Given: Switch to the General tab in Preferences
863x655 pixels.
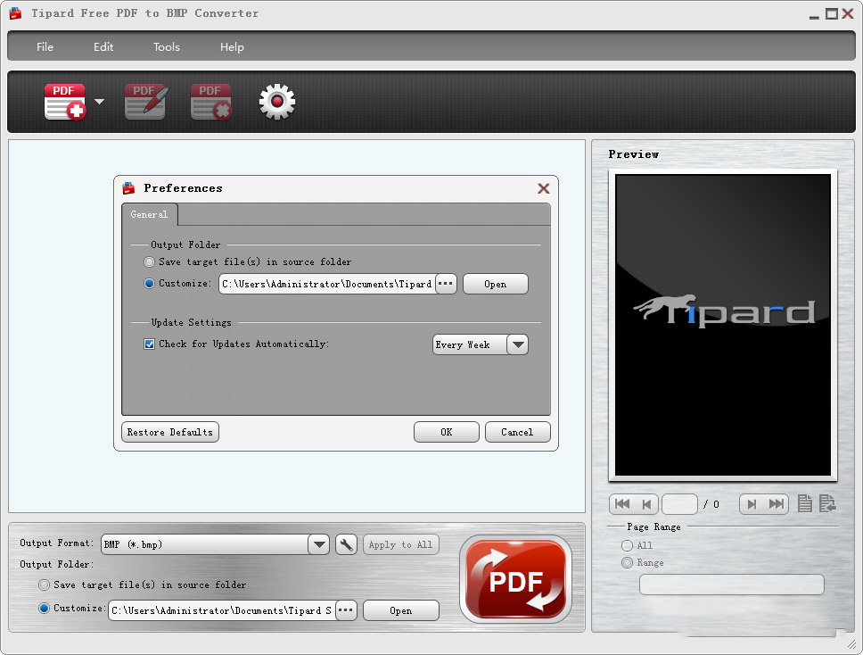Looking at the screenshot, I should [149, 214].
